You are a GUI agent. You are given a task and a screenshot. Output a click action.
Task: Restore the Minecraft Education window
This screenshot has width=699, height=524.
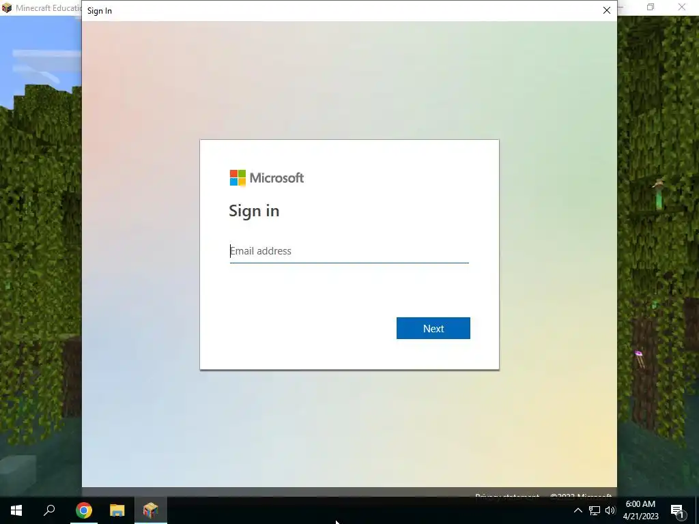[x=651, y=7]
